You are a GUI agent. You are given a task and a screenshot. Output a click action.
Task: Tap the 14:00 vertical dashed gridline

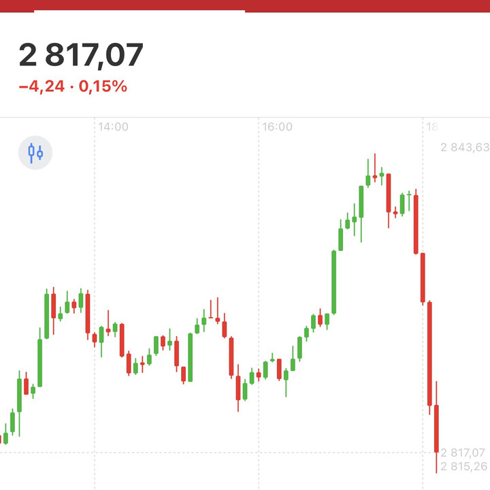click(x=95, y=272)
